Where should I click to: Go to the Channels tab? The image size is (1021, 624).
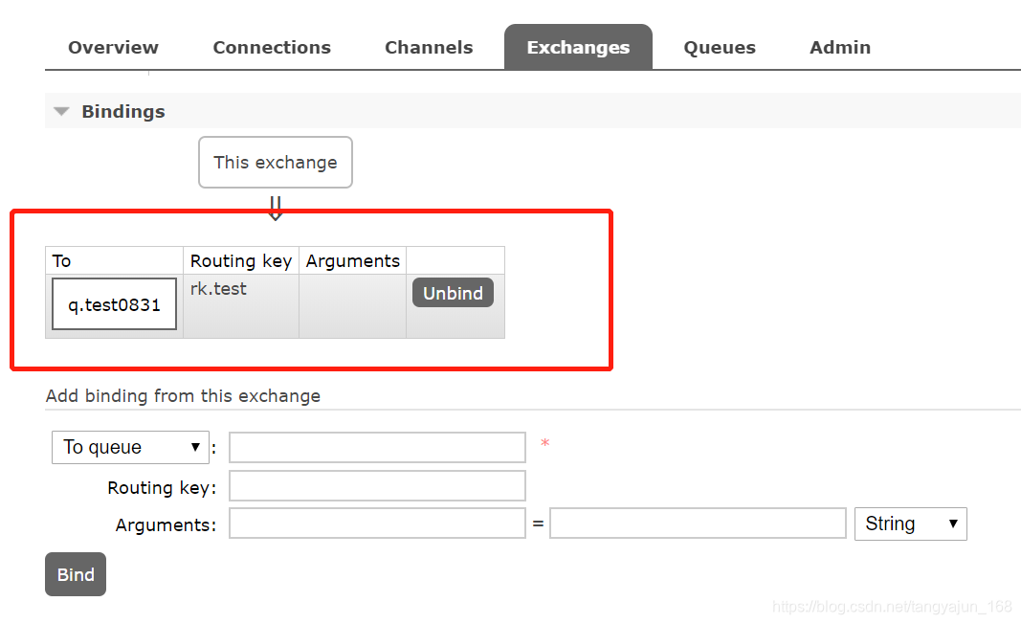[x=429, y=48]
